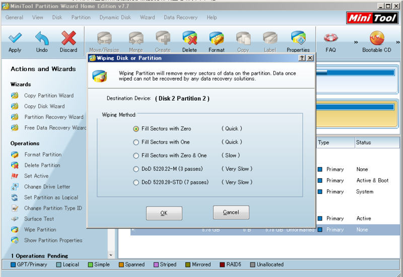Screen dimensions: 403x277
Task: Expand toolbar overflow chevron after Bootable CD
Action: pos(398,42)
